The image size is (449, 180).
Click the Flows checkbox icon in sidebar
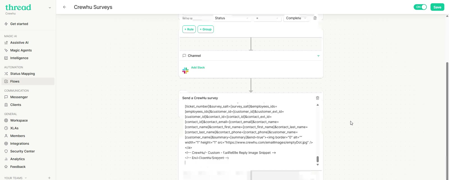coord(6,81)
